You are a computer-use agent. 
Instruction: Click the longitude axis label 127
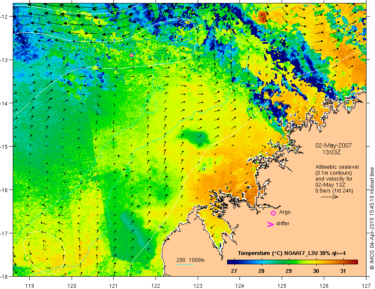point(366,286)
